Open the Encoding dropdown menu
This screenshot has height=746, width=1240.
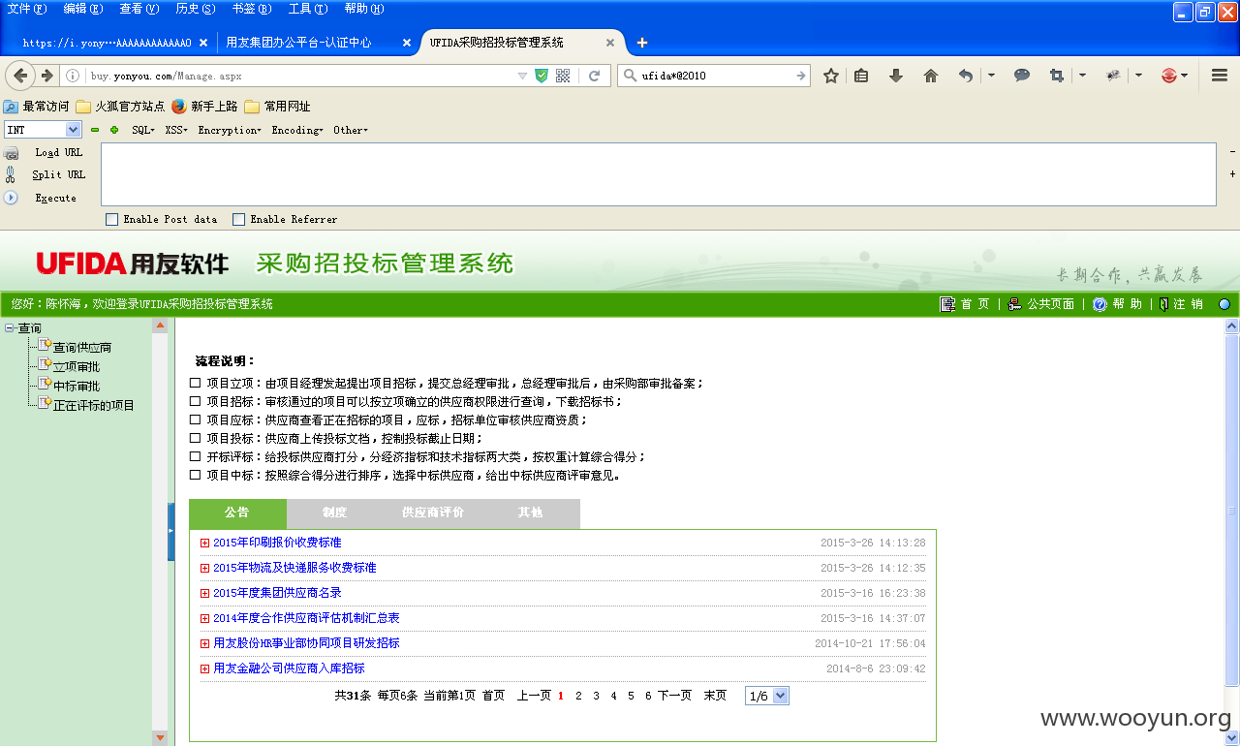click(x=296, y=130)
